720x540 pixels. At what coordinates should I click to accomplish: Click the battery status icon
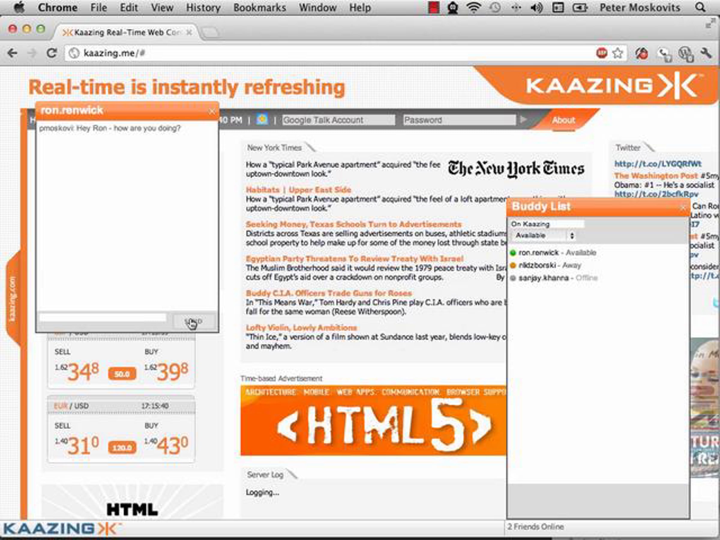[580, 7]
